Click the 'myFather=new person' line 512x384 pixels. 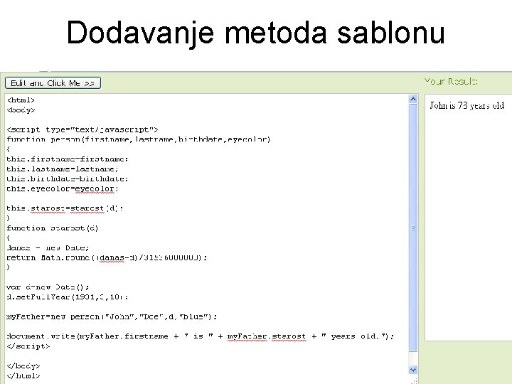coord(112,316)
